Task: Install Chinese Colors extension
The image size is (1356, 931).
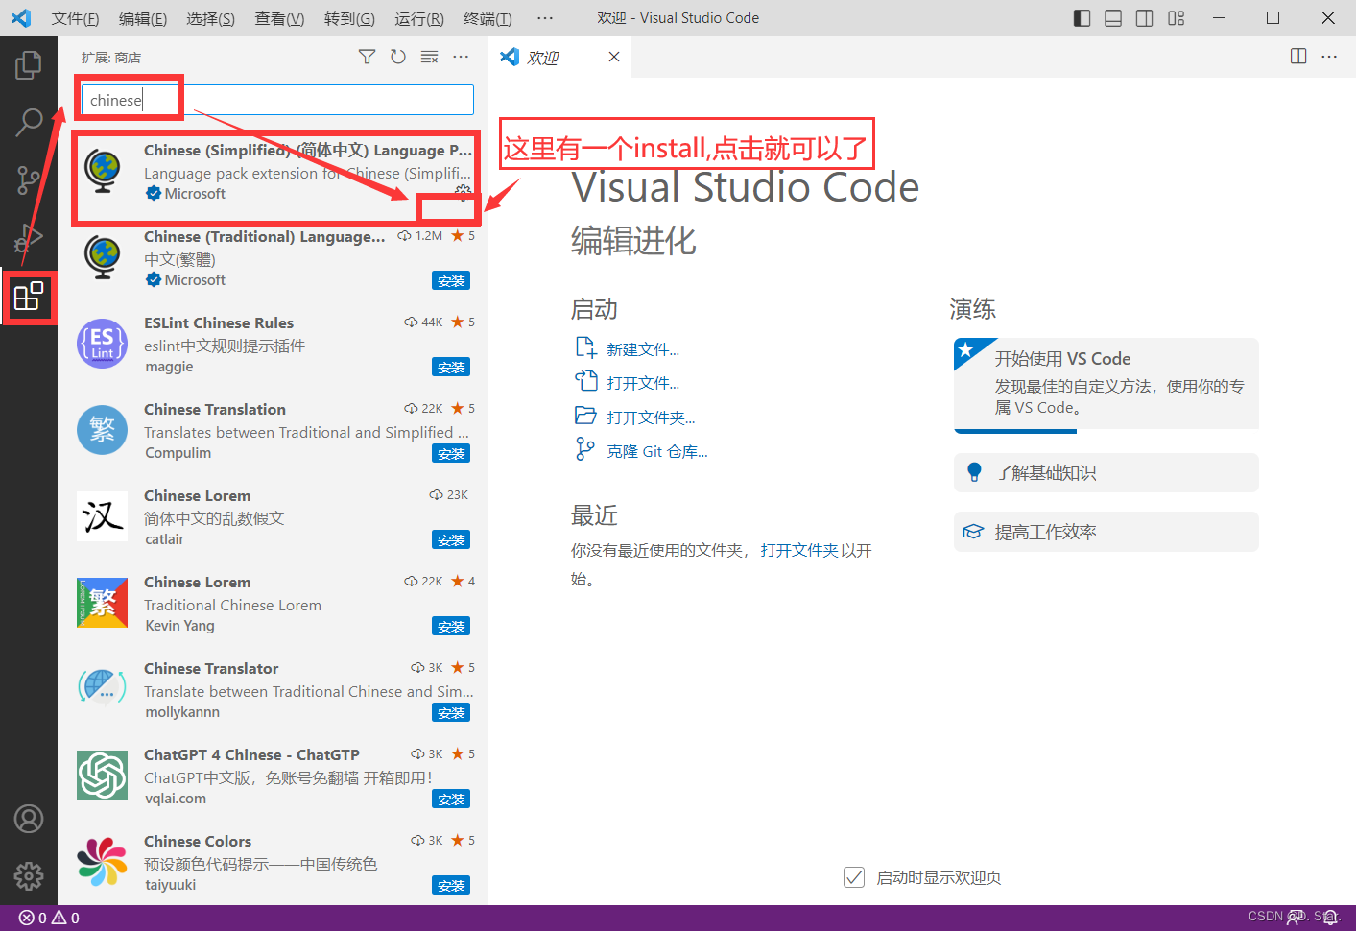Action: coord(451,885)
